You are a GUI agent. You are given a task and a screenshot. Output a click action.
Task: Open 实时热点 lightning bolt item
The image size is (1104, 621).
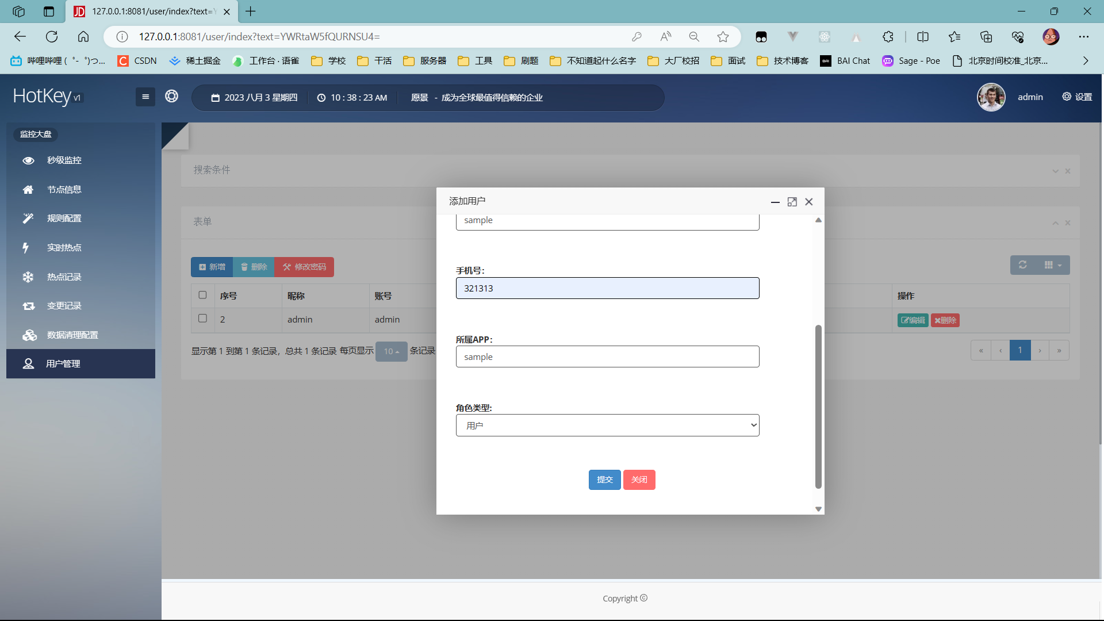26,248
